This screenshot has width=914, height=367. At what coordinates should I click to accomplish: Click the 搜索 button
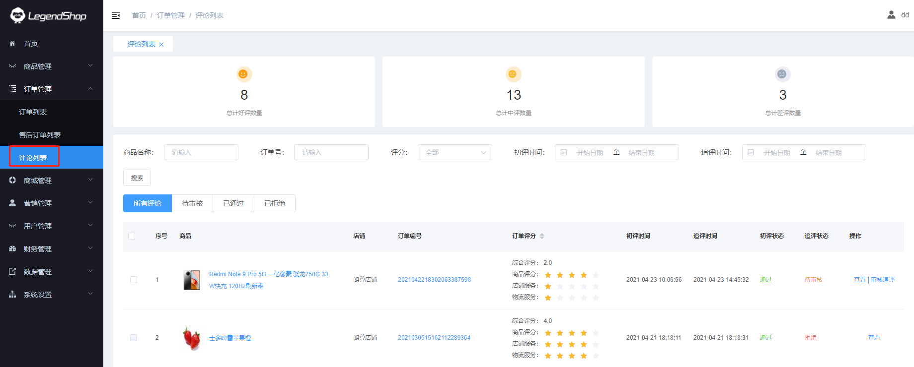tap(137, 178)
